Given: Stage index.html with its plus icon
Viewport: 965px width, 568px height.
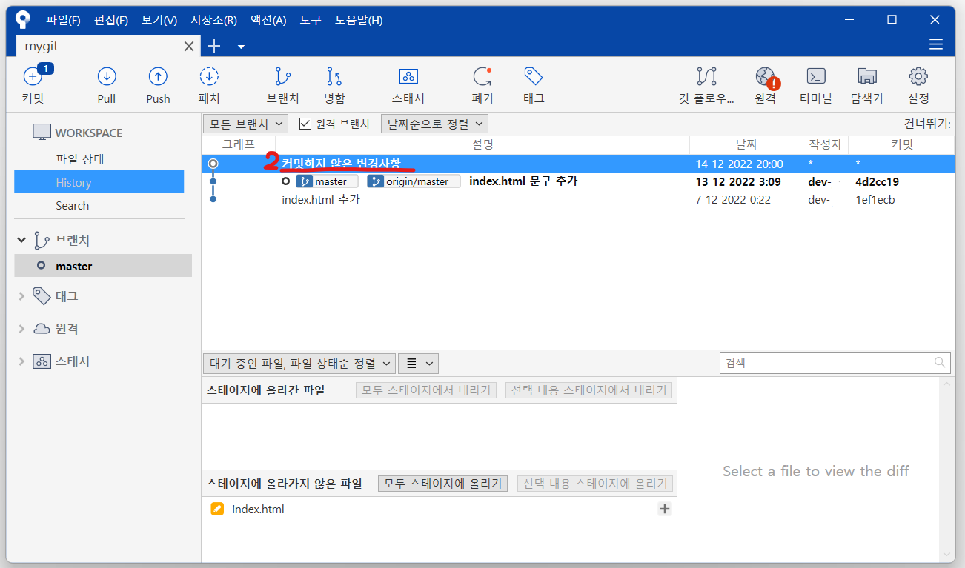Looking at the screenshot, I should (665, 509).
